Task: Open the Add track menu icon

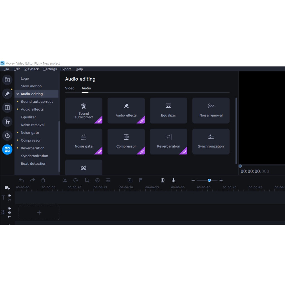Action: (7, 188)
